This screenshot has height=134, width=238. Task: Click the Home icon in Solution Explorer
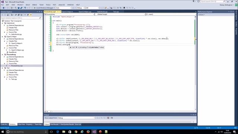tap(8, 15)
